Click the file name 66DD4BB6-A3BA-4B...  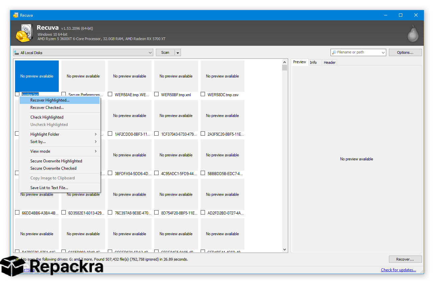(40, 213)
